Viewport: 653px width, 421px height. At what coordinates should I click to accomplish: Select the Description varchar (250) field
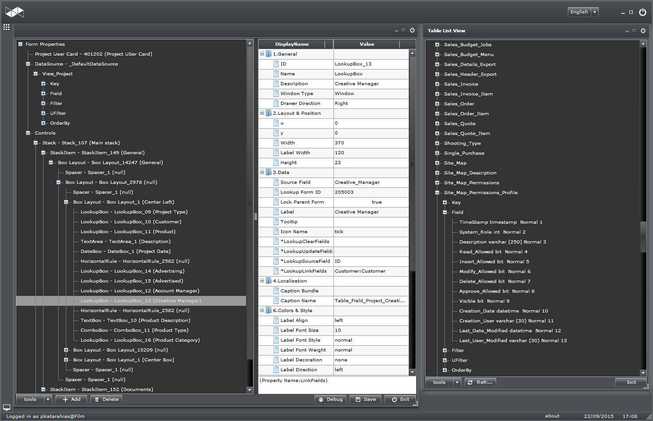pyautogui.click(x=502, y=242)
